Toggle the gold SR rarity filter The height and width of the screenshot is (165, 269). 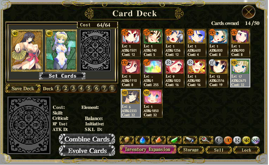(246, 140)
